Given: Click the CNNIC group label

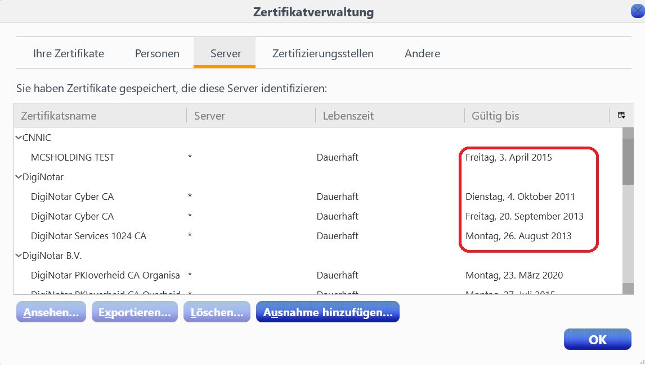Looking at the screenshot, I should click(x=37, y=138).
